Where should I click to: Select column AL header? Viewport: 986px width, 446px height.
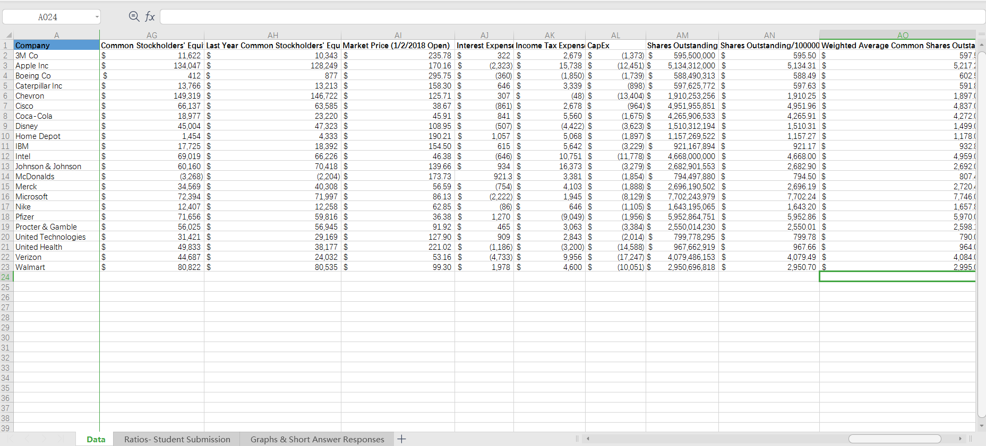pos(615,36)
